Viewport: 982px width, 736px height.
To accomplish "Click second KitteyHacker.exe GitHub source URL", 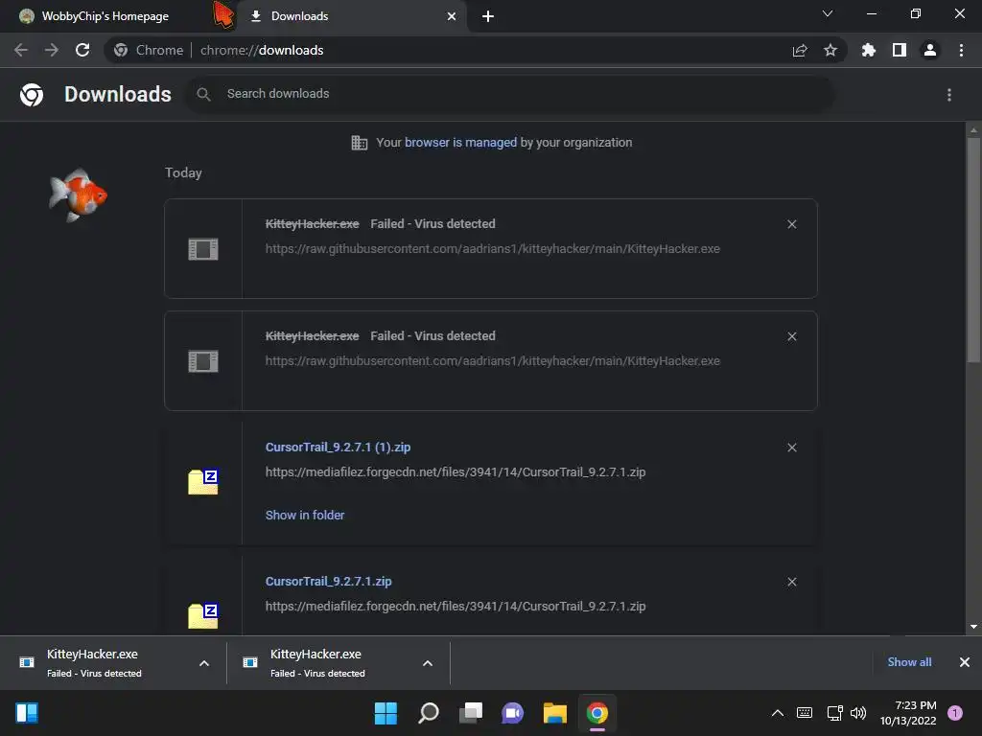I will point(492,360).
